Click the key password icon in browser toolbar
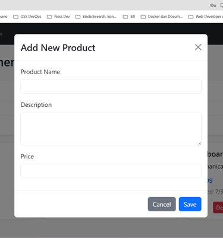The width and height of the screenshot is (223, 238). (x=213, y=5)
